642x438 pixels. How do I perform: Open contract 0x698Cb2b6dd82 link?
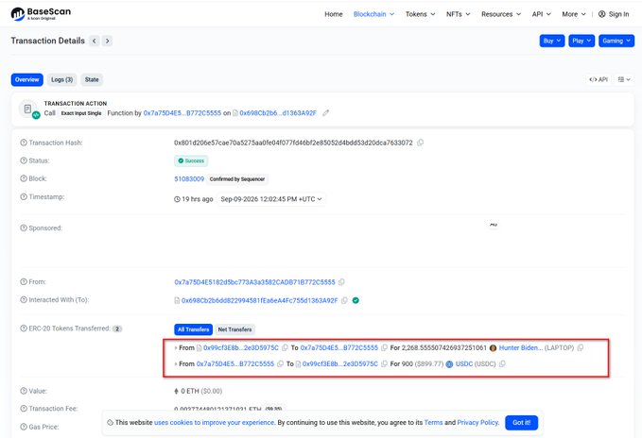260,300
